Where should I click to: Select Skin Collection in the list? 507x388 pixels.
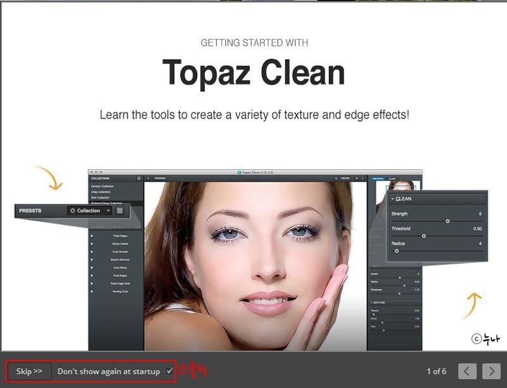(x=100, y=198)
